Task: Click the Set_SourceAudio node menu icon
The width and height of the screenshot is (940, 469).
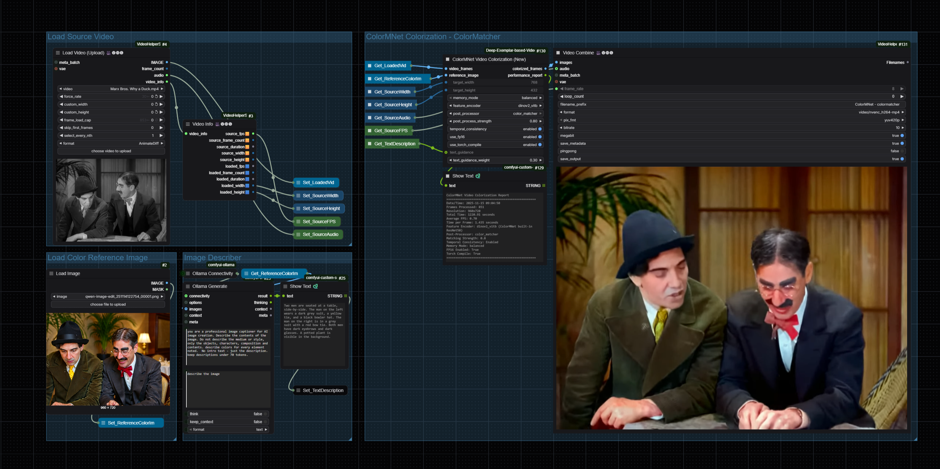Action: [298, 234]
